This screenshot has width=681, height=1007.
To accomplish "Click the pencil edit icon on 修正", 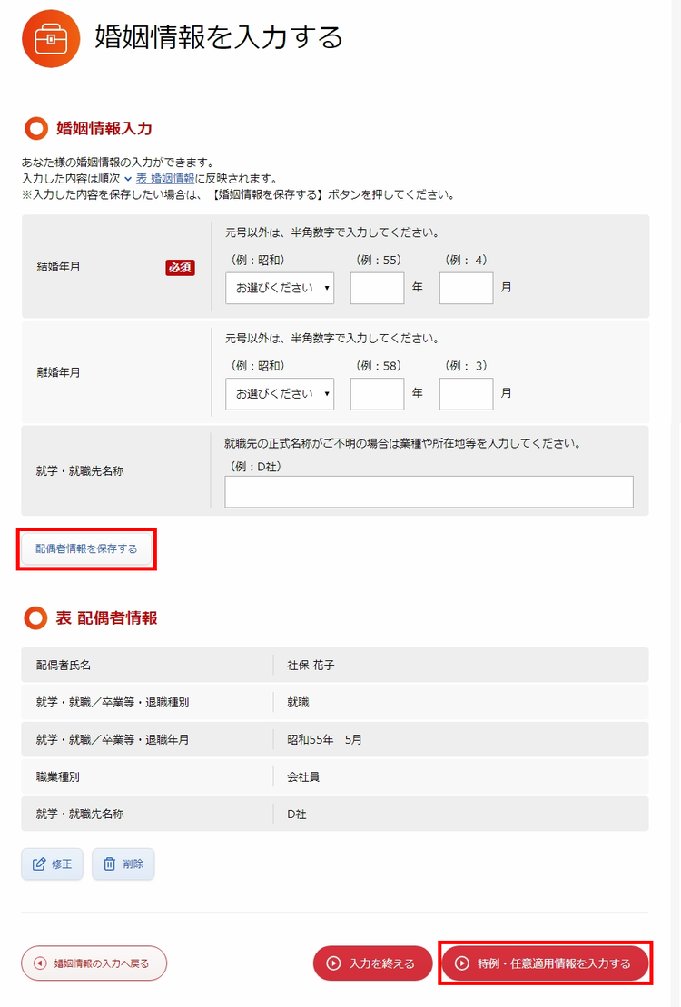I will point(39,864).
